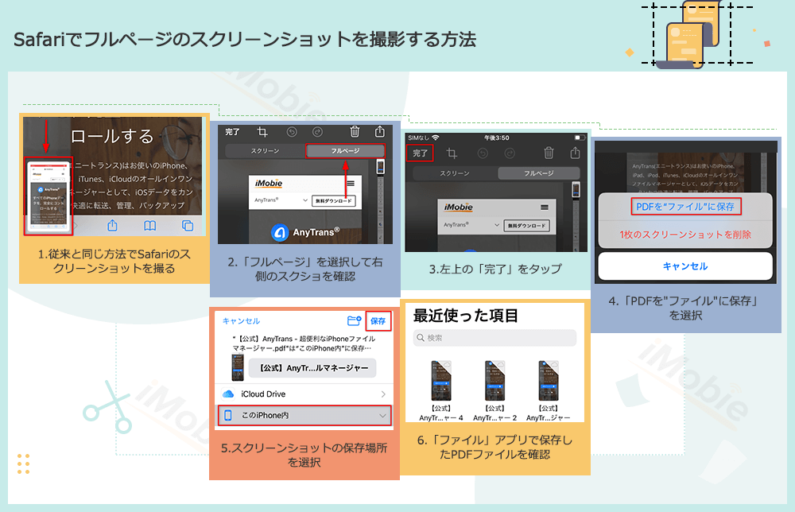This screenshot has height=512, width=795.
Task: Open the iMobie hamburger menu in step 2
Action: pos(351,183)
